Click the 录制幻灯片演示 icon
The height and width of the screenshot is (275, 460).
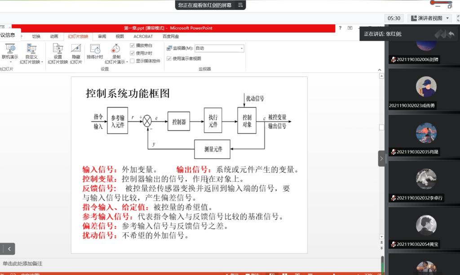coord(116,49)
